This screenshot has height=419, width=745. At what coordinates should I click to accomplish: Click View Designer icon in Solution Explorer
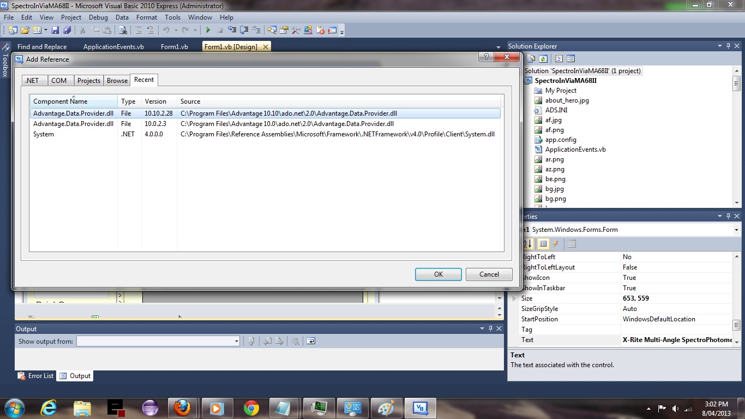tap(570, 58)
